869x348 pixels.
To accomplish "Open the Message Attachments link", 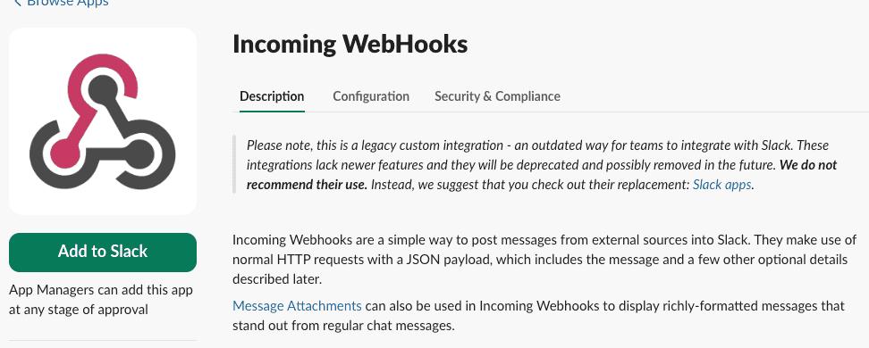I will 297,305.
